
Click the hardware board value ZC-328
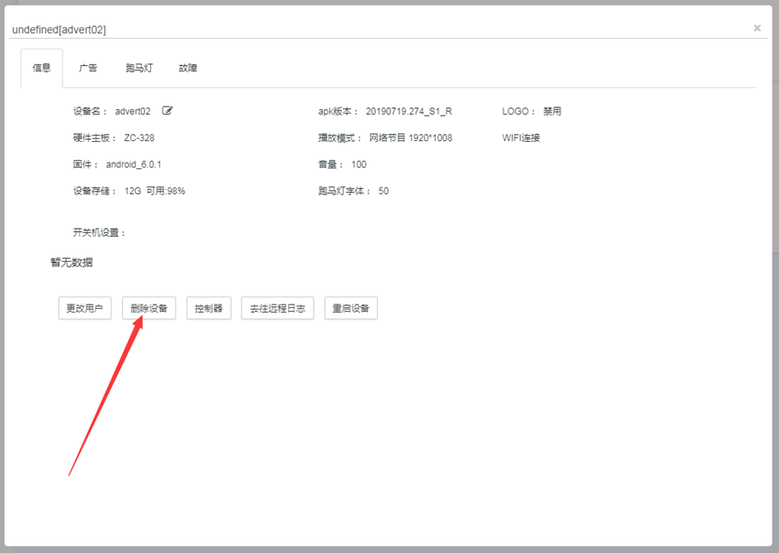(139, 138)
